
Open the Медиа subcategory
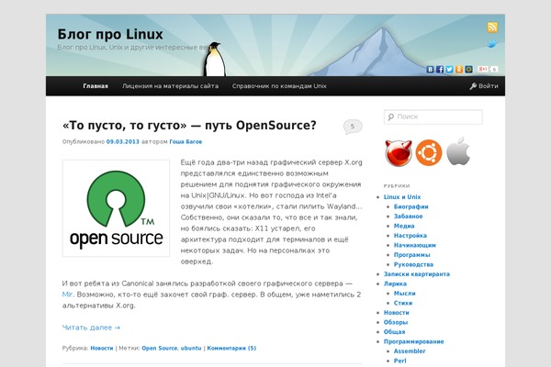coord(404,226)
